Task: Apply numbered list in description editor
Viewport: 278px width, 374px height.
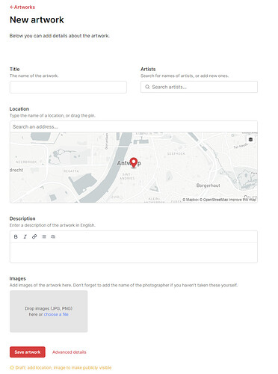Action: 53,236
